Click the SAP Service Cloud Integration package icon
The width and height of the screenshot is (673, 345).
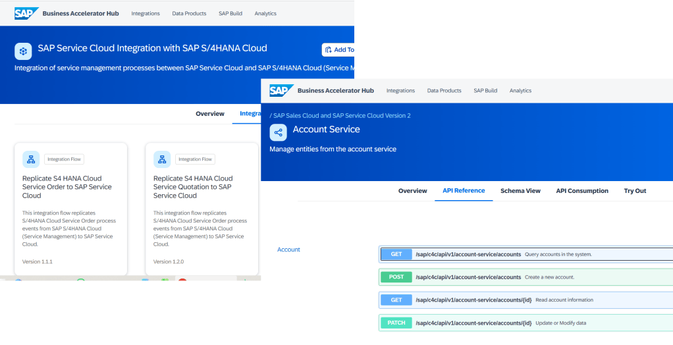(23, 51)
